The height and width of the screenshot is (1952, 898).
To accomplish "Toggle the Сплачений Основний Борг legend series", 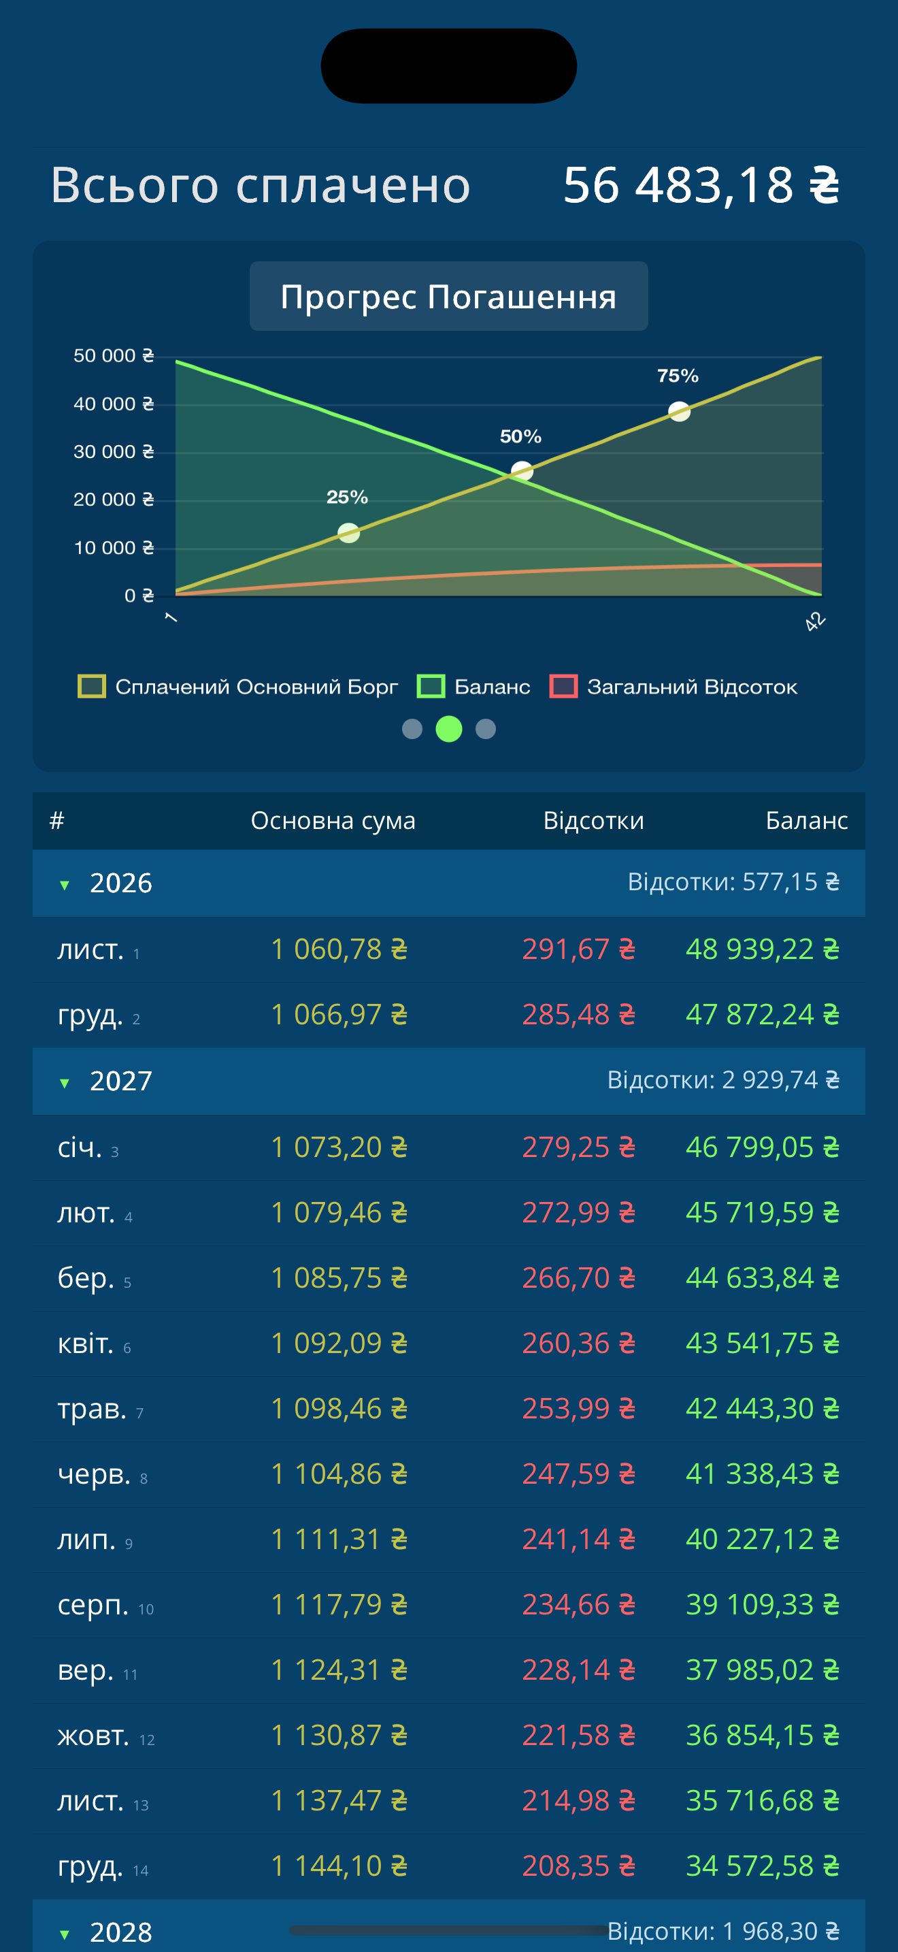I will (237, 687).
